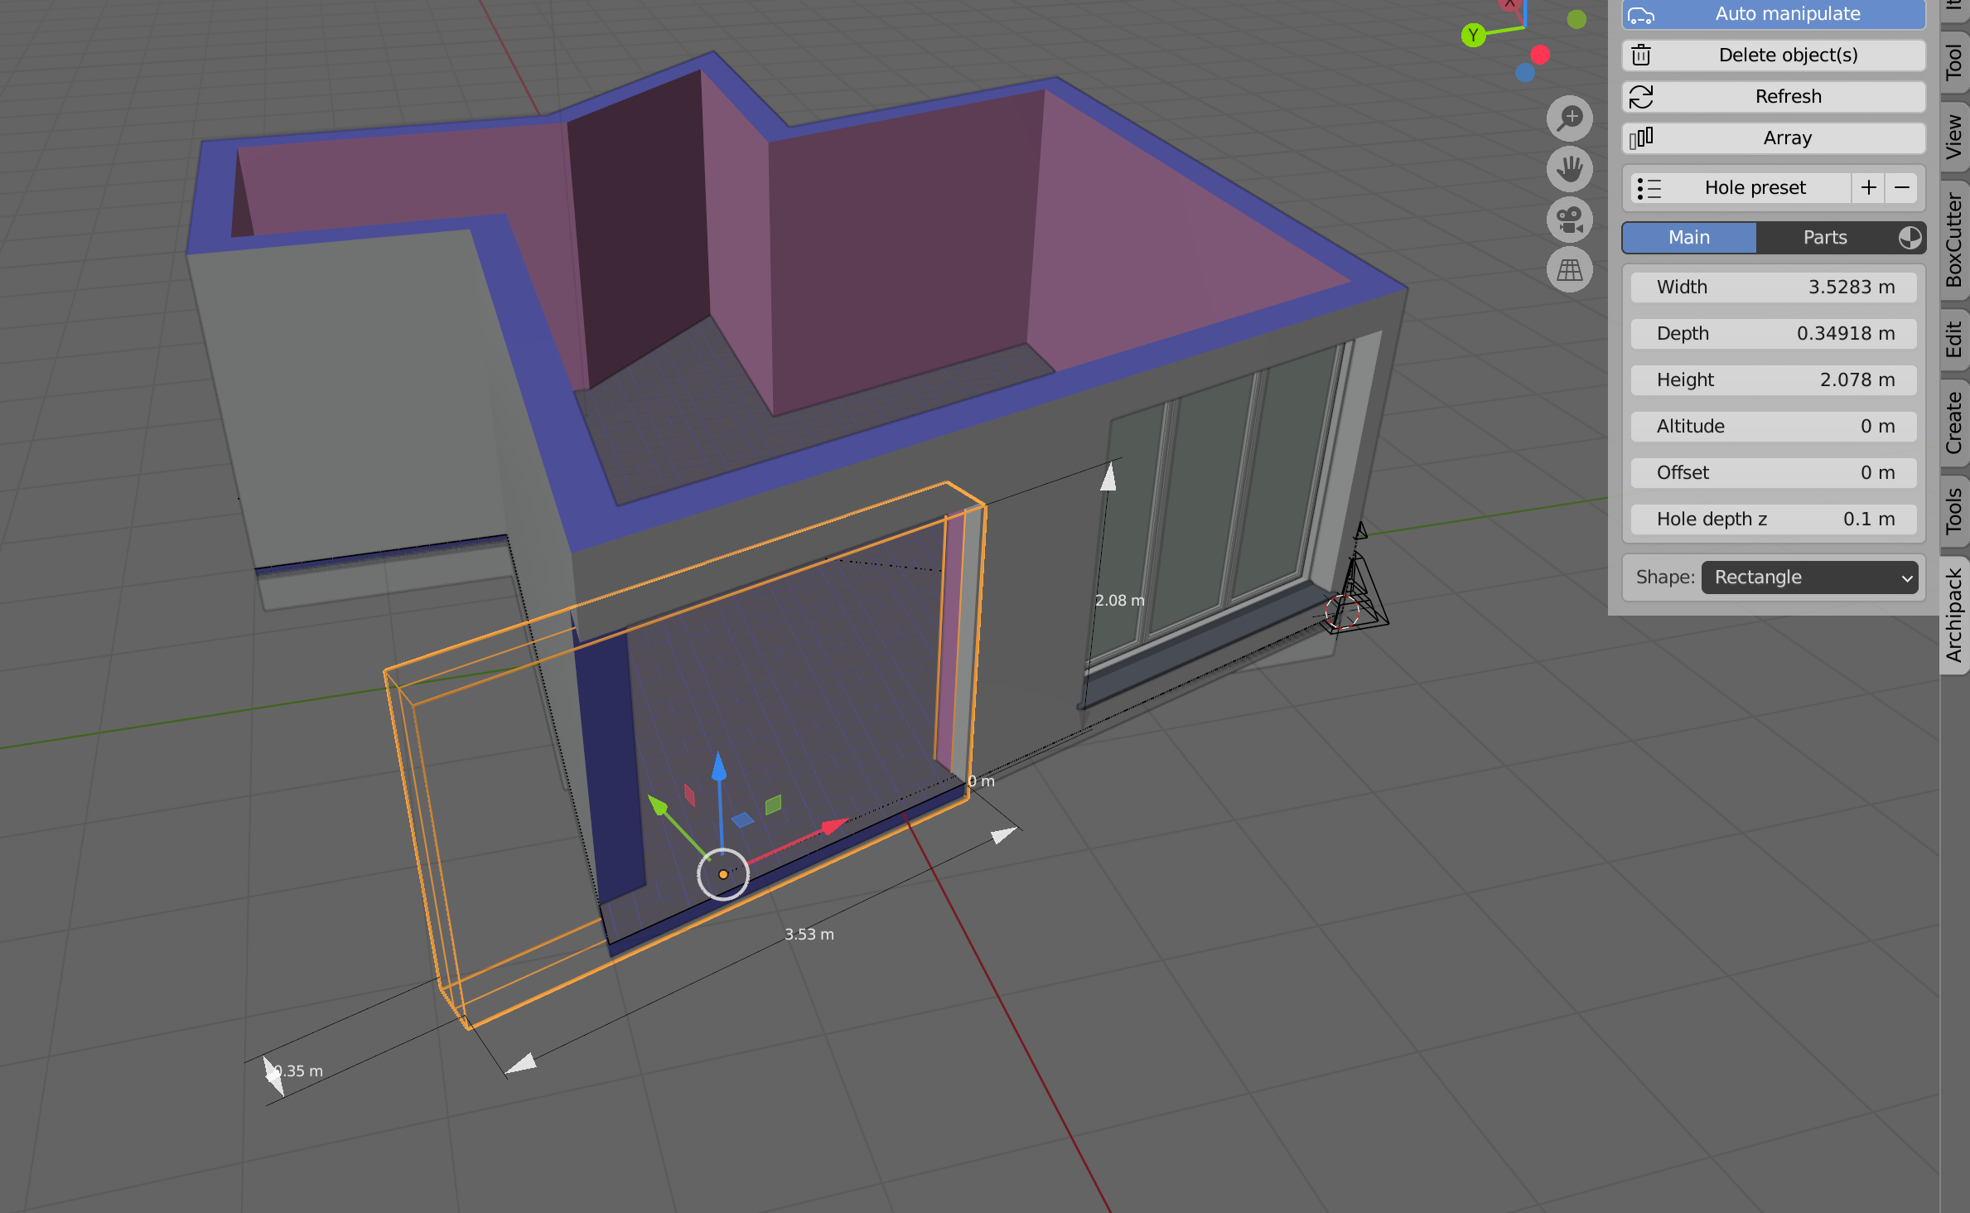Viewport: 1970px width, 1213px height.
Task: Click the trash icon beside Delete object(s)
Action: coord(1640,55)
